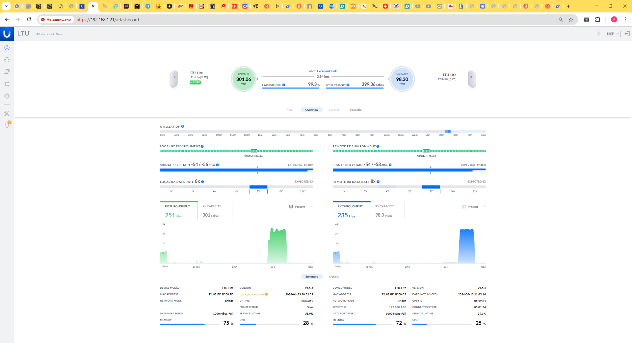Select remote RX THROUGHPUT 235 kbps tab
Image resolution: width=632 pixels, height=343 pixels.
pyautogui.click(x=352, y=210)
